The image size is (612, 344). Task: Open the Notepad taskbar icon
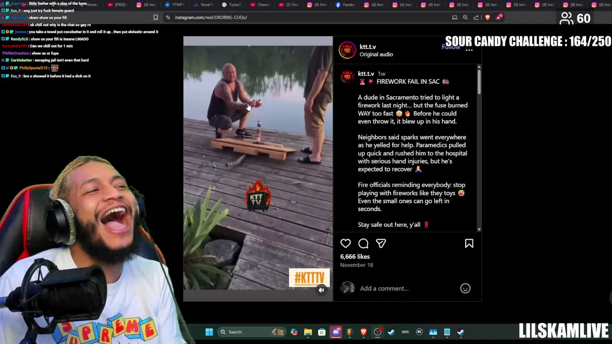pyautogui.click(x=447, y=332)
